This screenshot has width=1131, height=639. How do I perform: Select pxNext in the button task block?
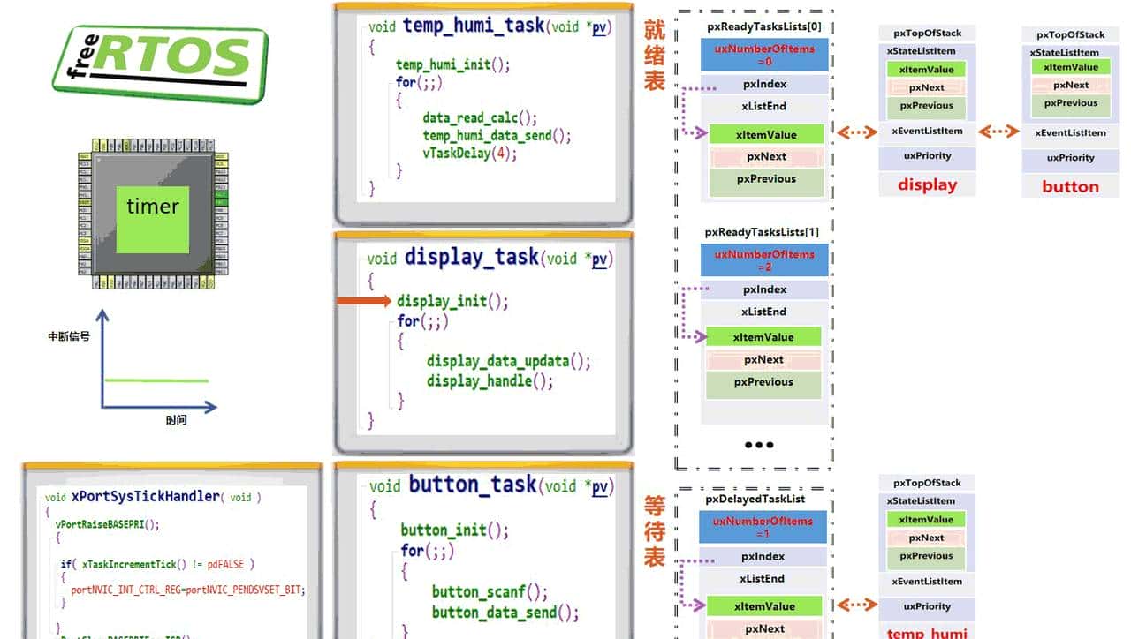click(x=1071, y=86)
